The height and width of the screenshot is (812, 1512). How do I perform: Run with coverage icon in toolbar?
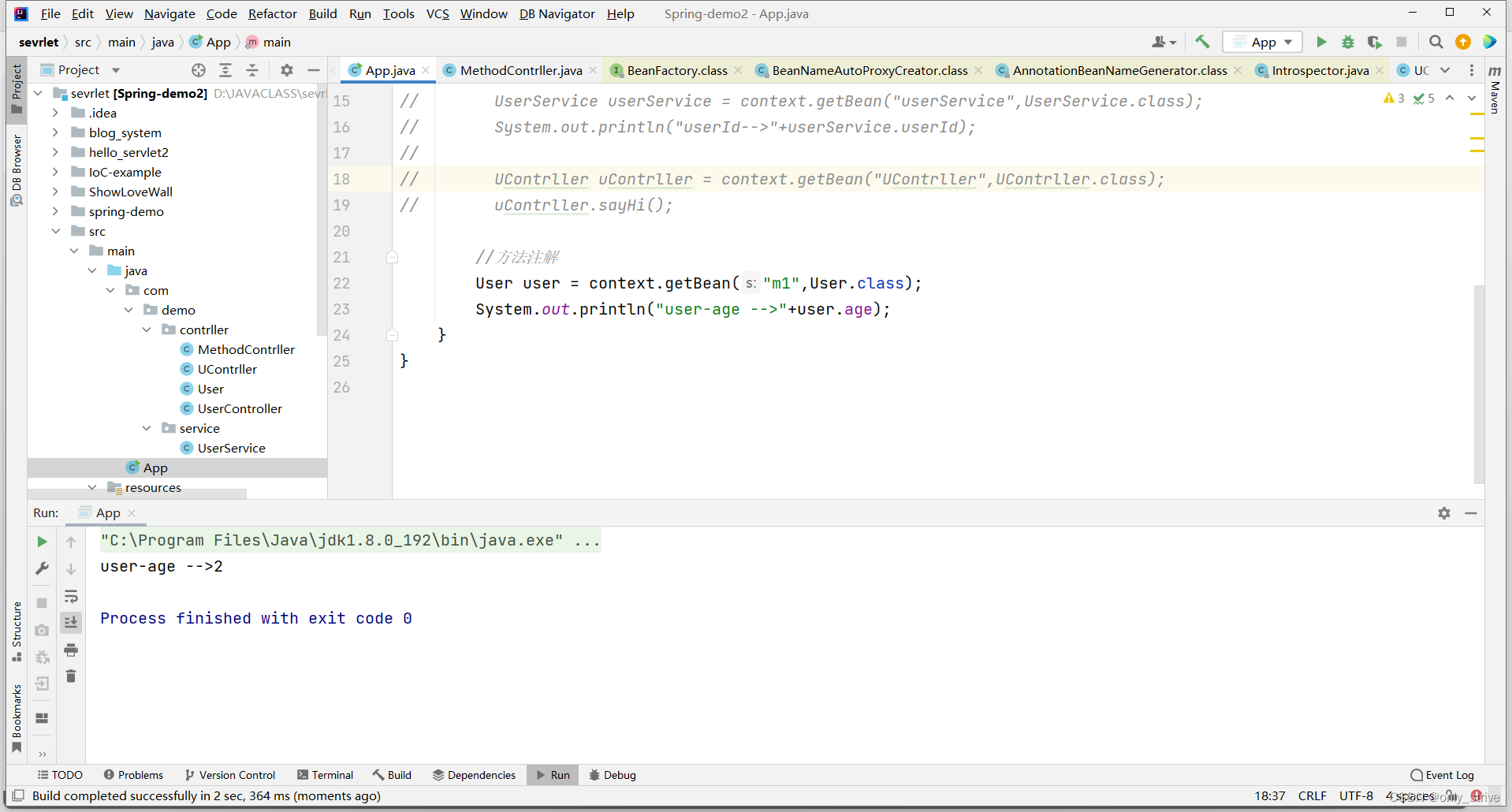[x=1375, y=42]
